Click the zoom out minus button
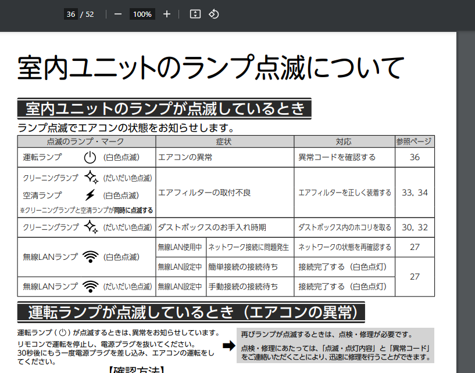 click(118, 14)
